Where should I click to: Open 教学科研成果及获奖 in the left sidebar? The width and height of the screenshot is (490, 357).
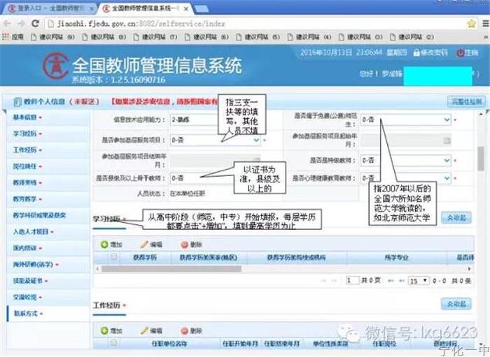pyautogui.click(x=48, y=215)
